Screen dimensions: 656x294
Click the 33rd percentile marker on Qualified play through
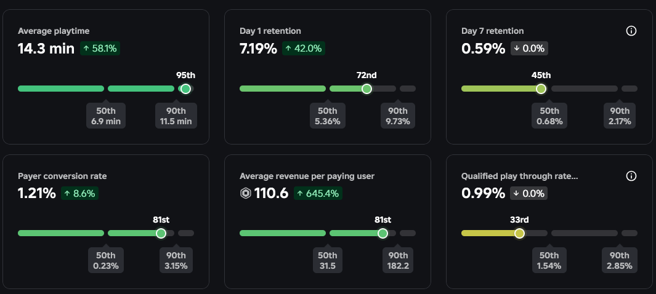point(519,234)
